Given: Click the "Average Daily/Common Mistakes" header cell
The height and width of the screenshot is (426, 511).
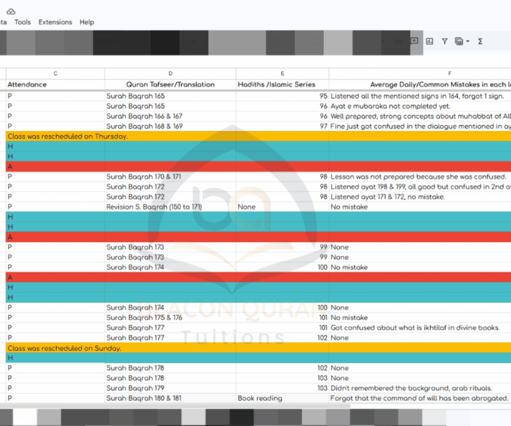Looking at the screenshot, I should pos(420,85).
